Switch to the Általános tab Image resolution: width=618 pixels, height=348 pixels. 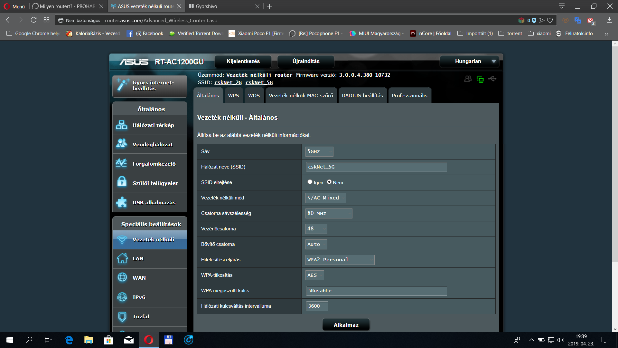(x=208, y=95)
